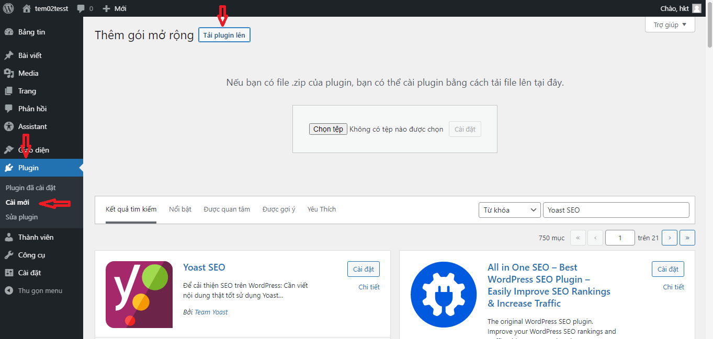Open Công cụ wrench icon menu
The image size is (713, 339).
[x=9, y=255]
